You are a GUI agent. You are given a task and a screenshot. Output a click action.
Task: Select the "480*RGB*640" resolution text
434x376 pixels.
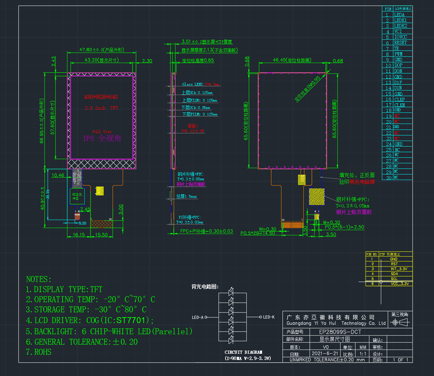[x=101, y=97]
